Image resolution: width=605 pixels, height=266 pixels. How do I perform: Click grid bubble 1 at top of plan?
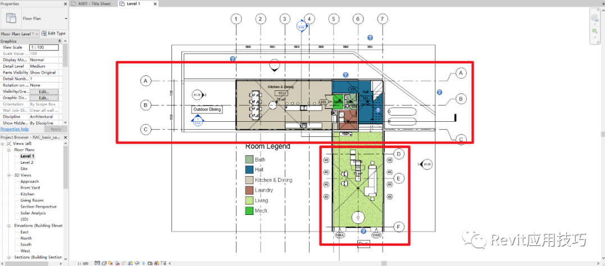236,19
